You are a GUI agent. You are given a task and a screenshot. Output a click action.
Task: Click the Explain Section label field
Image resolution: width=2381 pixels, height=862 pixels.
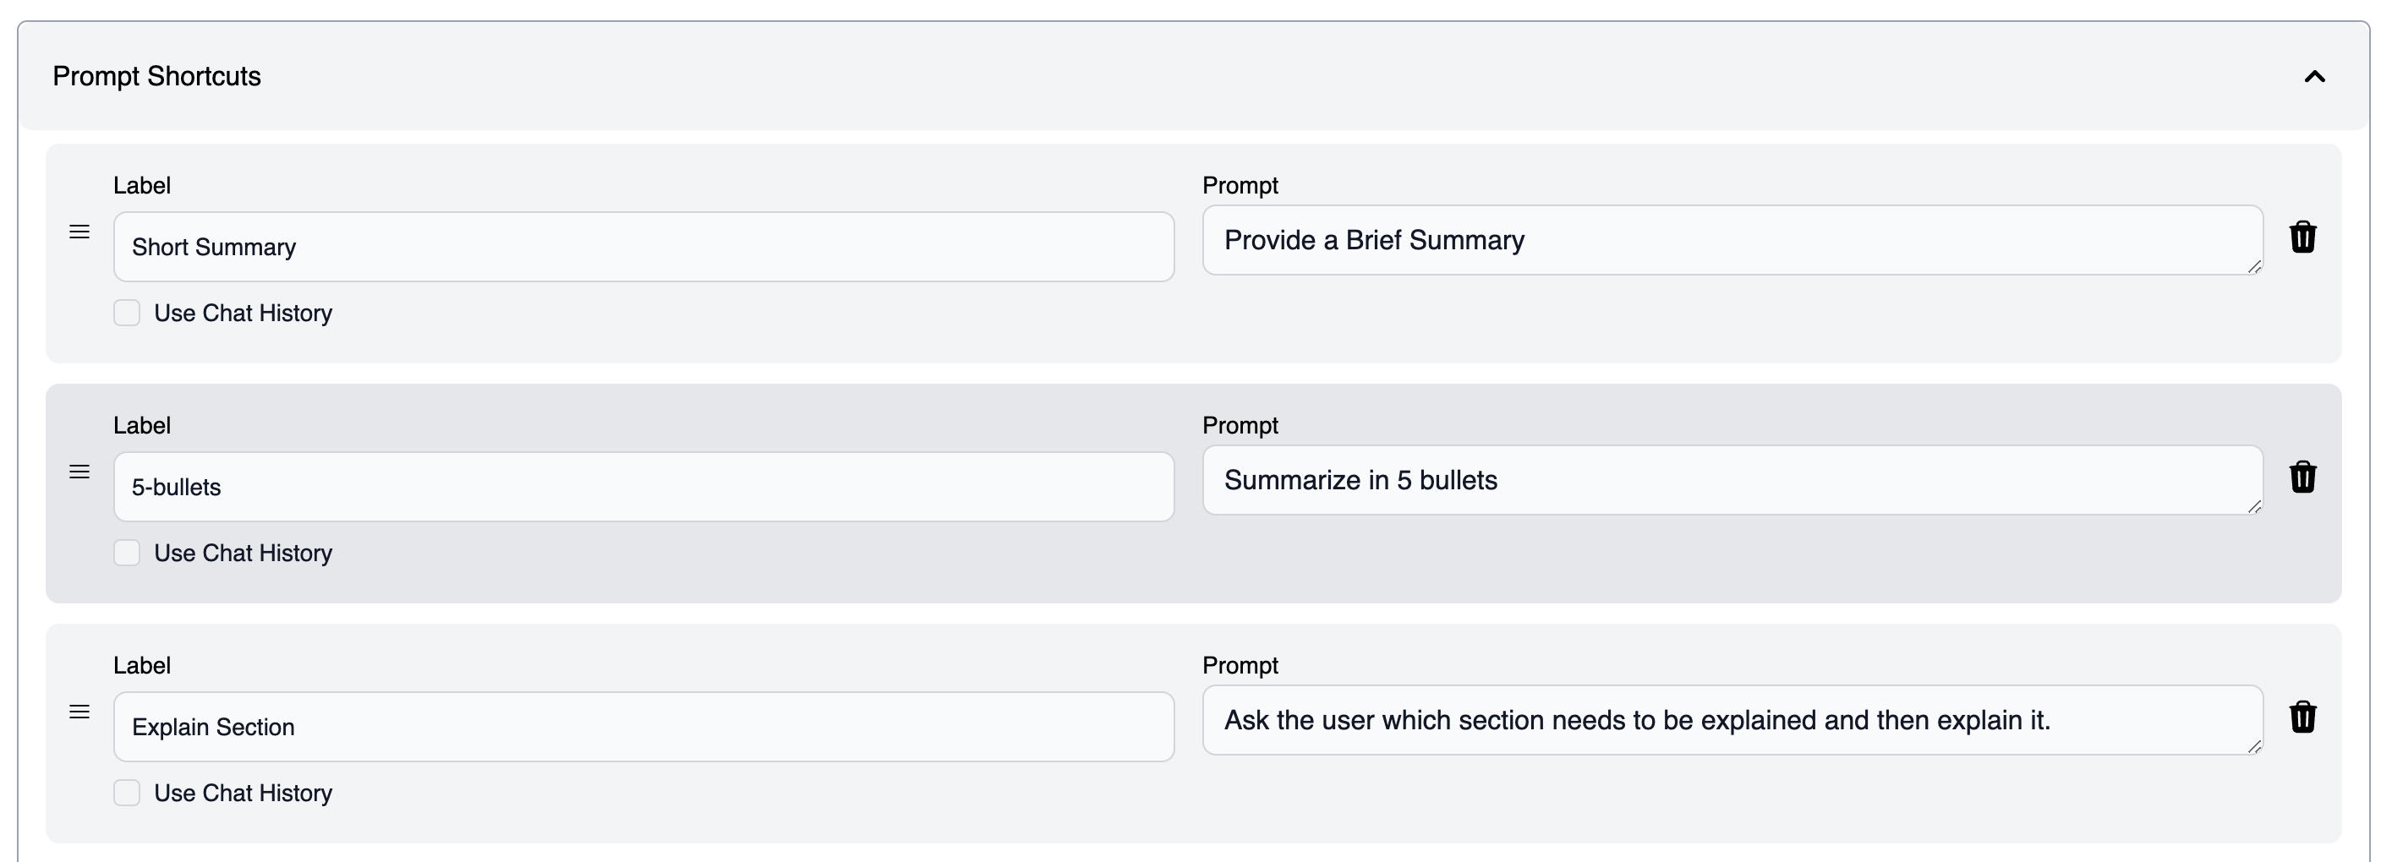tap(643, 727)
